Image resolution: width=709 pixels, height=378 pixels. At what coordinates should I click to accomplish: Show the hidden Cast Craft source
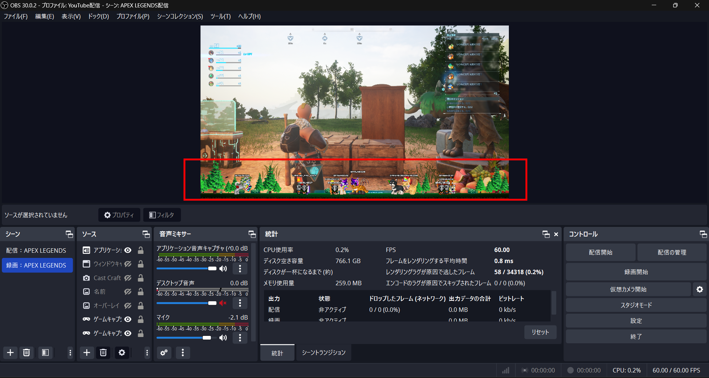[x=128, y=277]
